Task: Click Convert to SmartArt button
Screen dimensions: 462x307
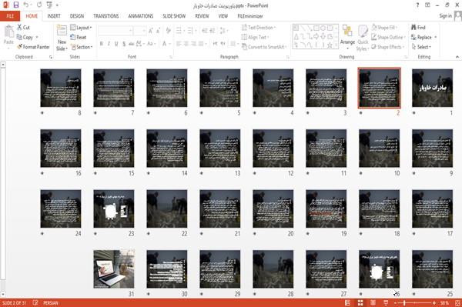Action: [264, 47]
